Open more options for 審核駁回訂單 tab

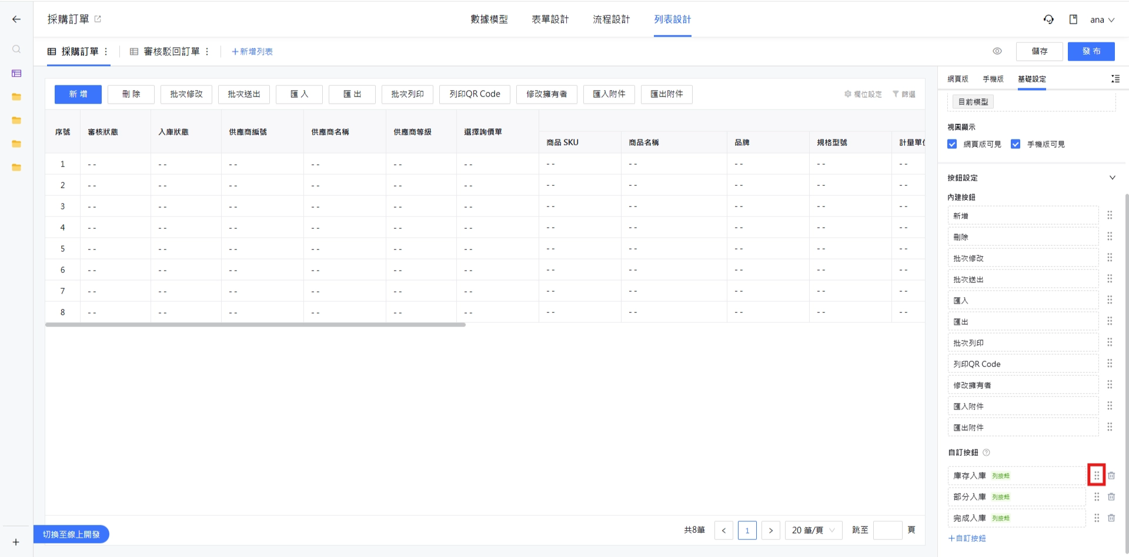pyautogui.click(x=207, y=52)
